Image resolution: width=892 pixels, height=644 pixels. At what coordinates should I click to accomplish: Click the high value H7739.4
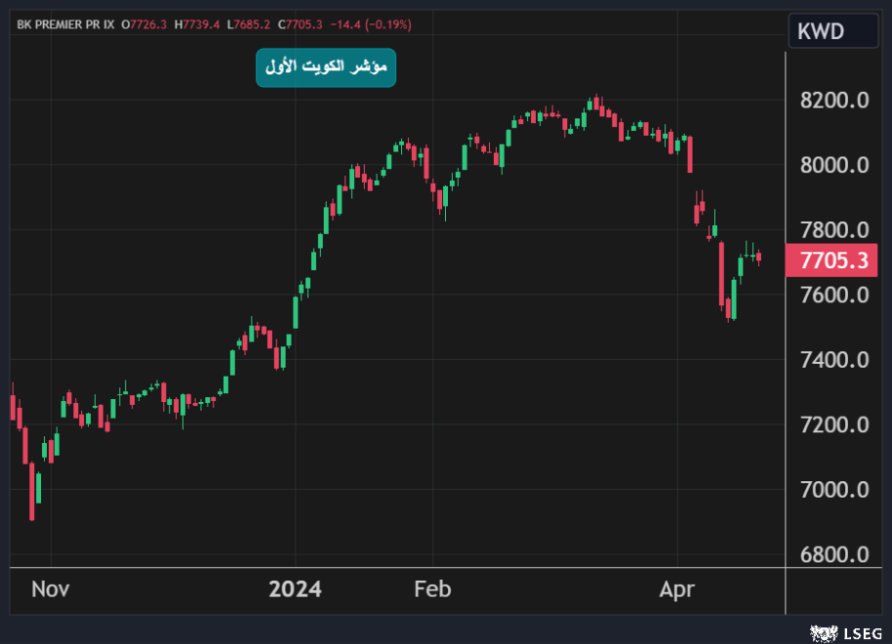pos(198,23)
